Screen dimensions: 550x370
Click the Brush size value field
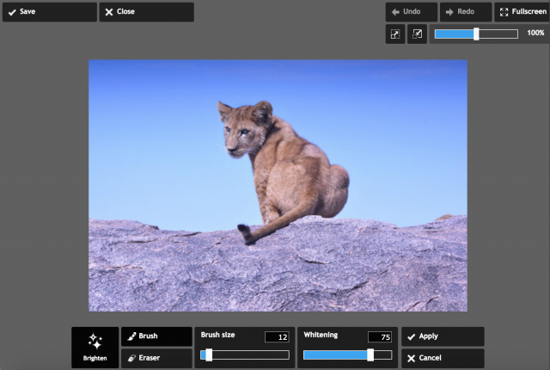276,336
